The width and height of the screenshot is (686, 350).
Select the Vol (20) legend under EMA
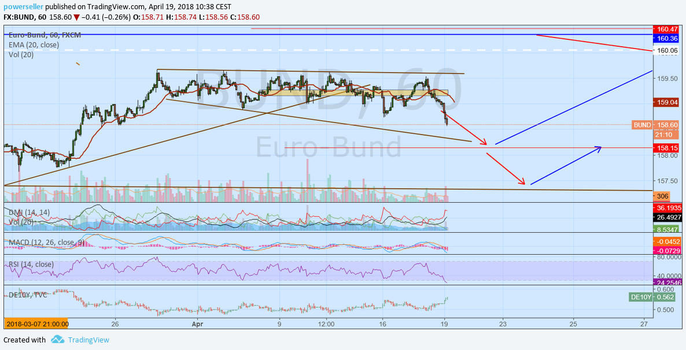click(x=21, y=55)
